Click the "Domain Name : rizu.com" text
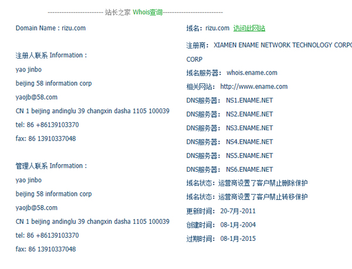Image resolution: width=352 pixels, height=269 pixels. [x=50, y=28]
